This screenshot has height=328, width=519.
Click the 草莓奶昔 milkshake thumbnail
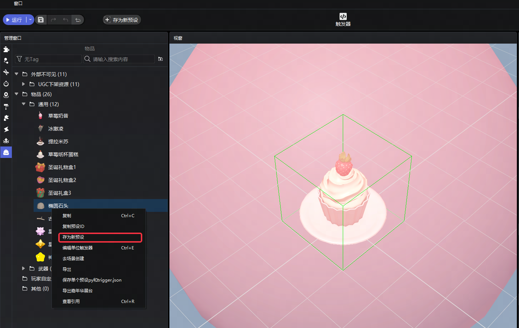(40, 115)
